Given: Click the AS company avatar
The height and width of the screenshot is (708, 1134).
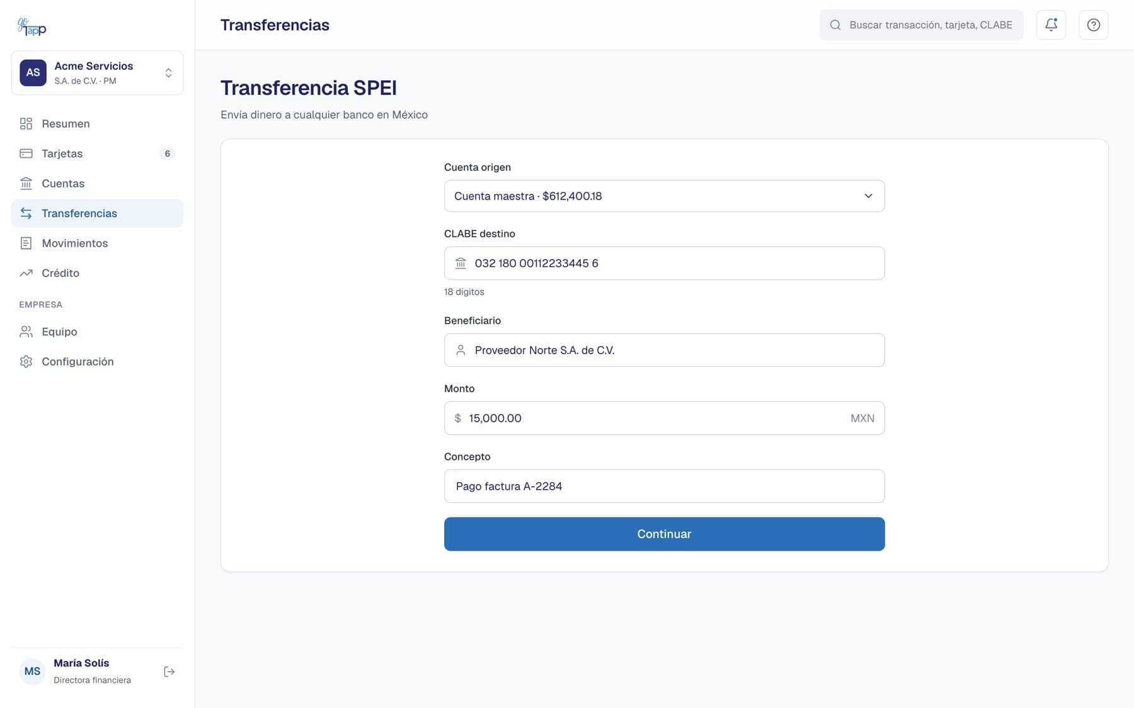Looking at the screenshot, I should 33,72.
